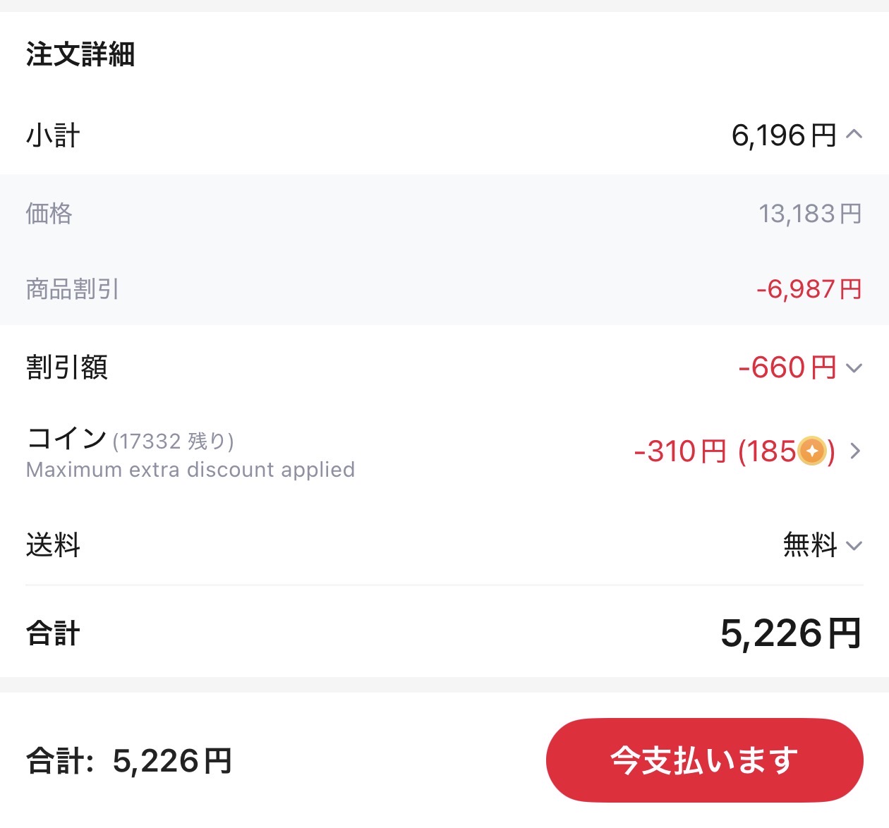This screenshot has height=828, width=889.
Task: Tap the 割引額 -660円 value
Action: pos(787,367)
